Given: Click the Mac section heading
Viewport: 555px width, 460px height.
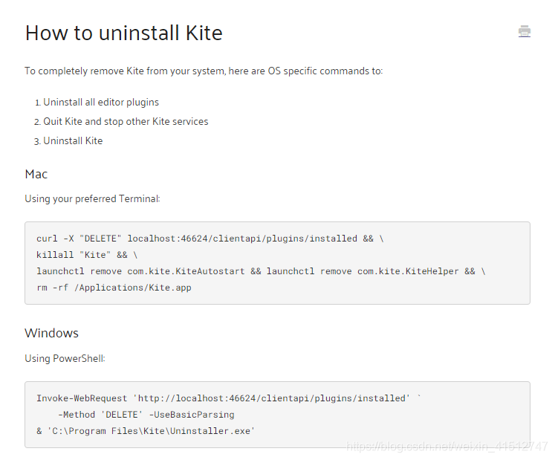Looking at the screenshot, I should pyautogui.click(x=36, y=174).
